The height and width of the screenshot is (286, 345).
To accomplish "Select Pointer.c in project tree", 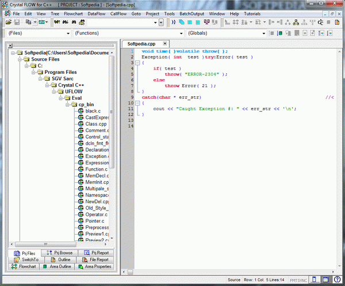I will tap(95, 221).
